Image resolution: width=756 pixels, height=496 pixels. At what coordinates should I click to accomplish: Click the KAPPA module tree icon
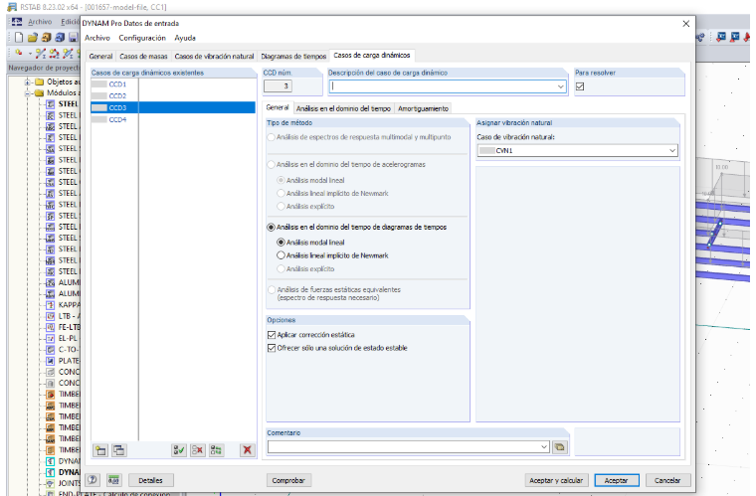pyautogui.click(x=50, y=305)
